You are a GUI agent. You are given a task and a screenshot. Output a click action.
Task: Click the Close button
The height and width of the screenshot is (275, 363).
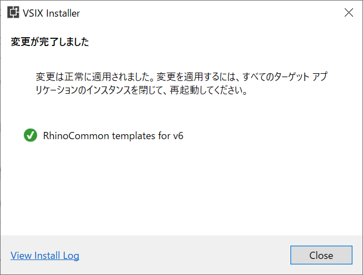click(321, 255)
